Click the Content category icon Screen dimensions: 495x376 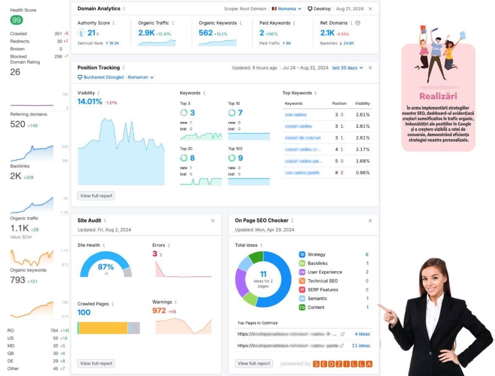[302, 307]
